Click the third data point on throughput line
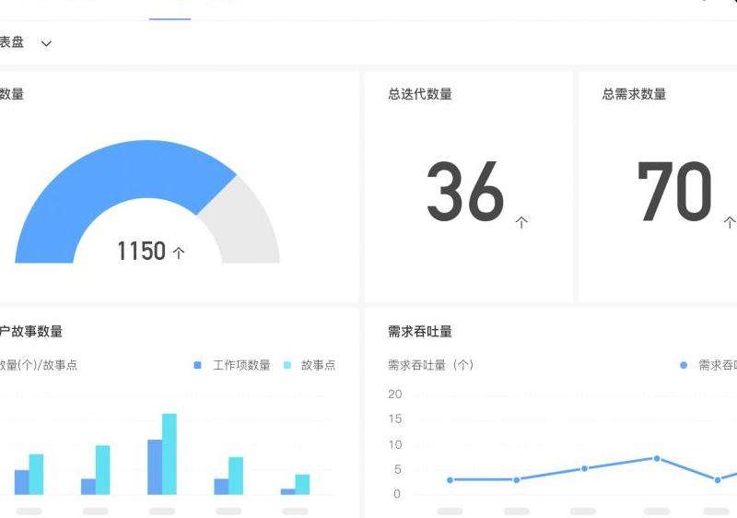This screenshot has height=518, width=737. [x=584, y=468]
